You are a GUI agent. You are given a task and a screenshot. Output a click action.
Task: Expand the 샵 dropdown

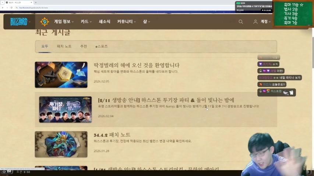coord(147,22)
